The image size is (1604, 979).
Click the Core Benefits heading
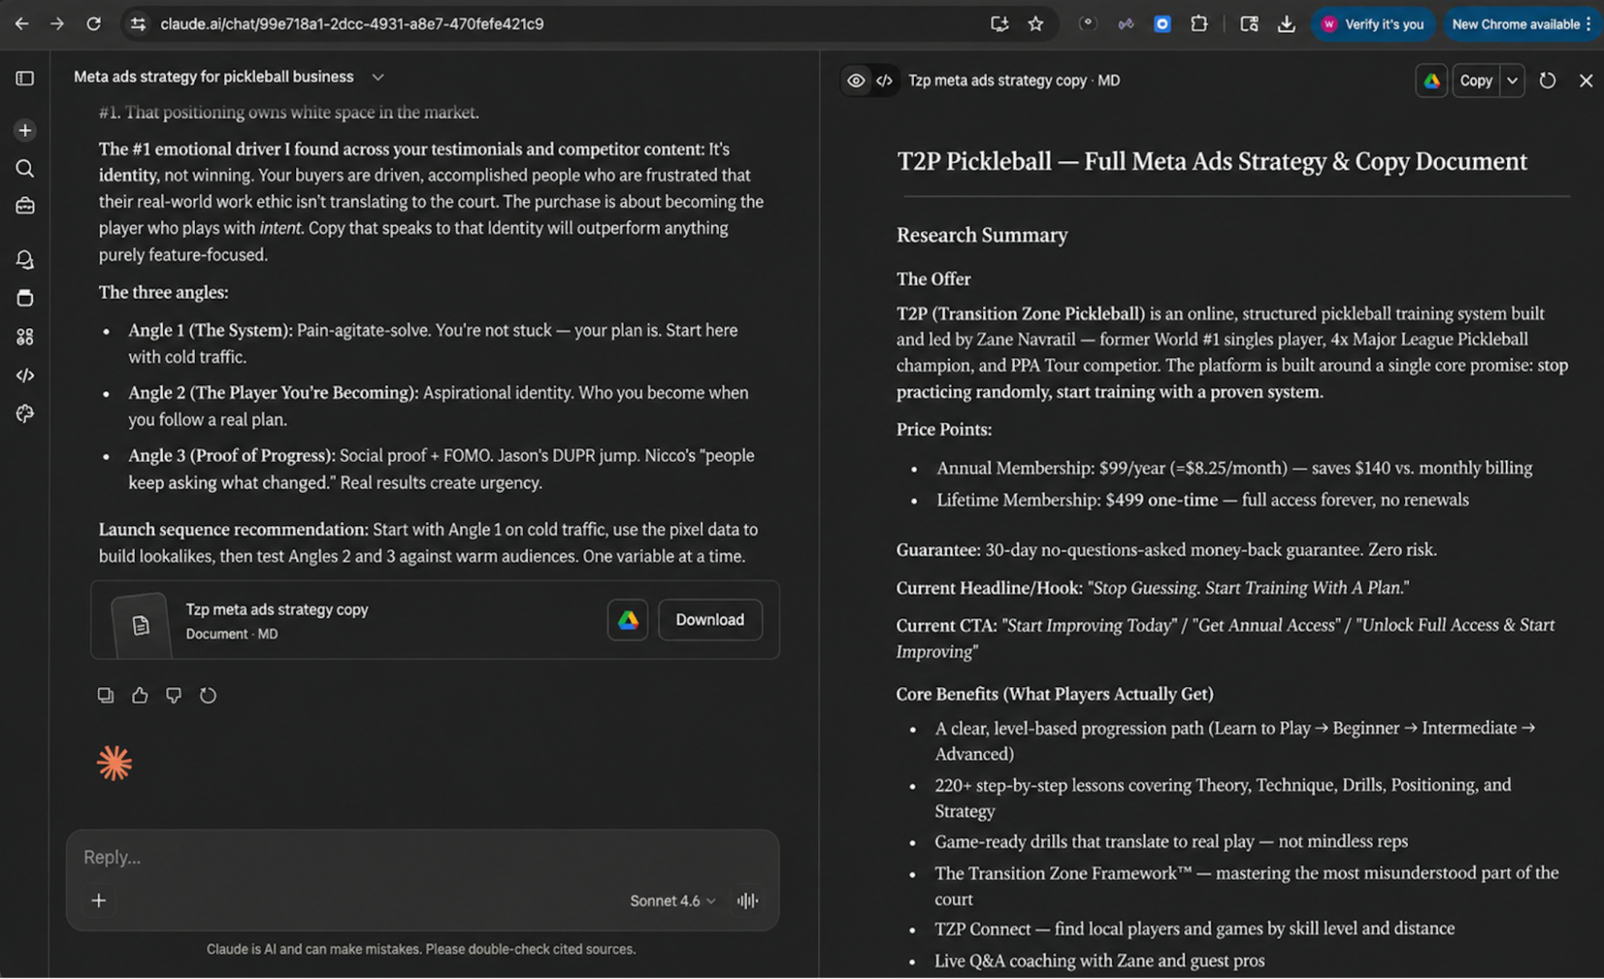[x=1054, y=694]
